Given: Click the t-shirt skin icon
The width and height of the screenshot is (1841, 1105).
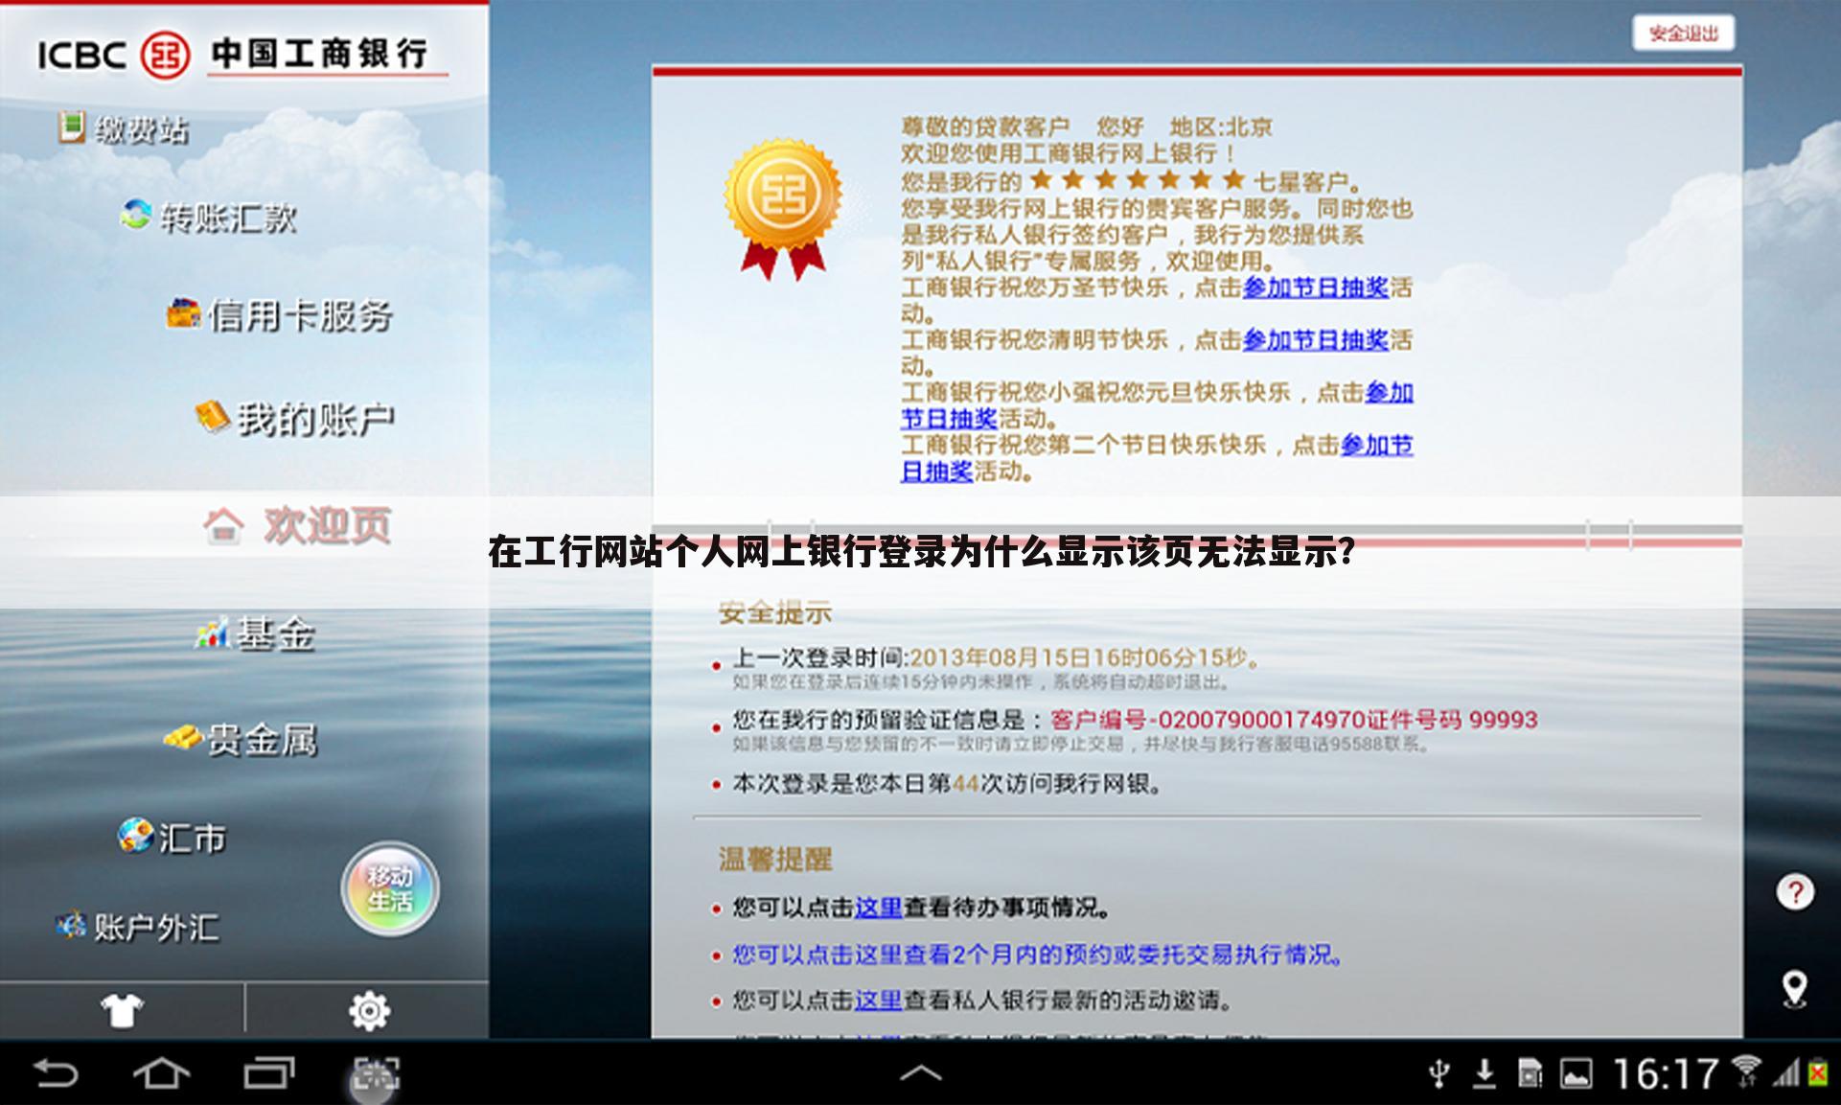Looking at the screenshot, I should [x=122, y=1010].
